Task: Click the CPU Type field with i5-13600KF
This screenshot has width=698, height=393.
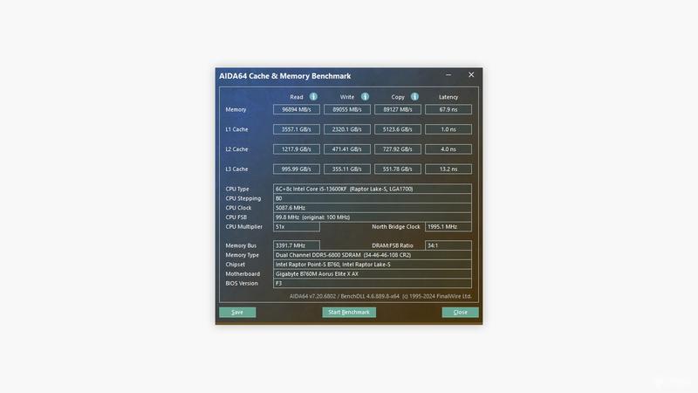Action: point(373,189)
